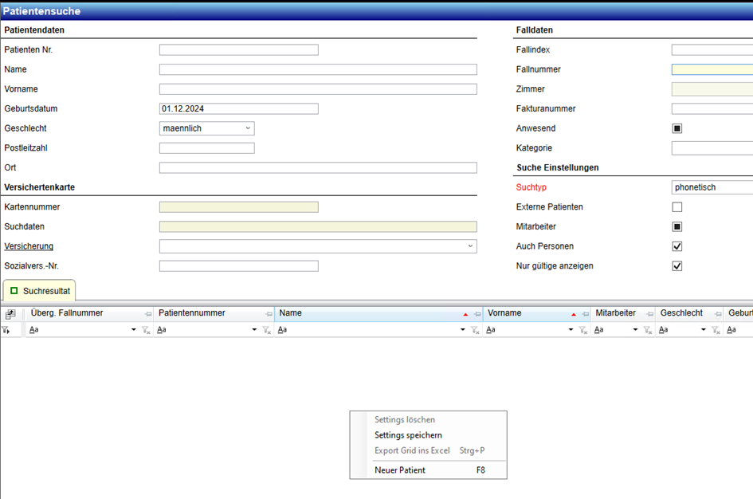This screenshot has width=753, height=499.
Task: Click filter operator Aa in Geschlecht column
Action: [x=663, y=330]
